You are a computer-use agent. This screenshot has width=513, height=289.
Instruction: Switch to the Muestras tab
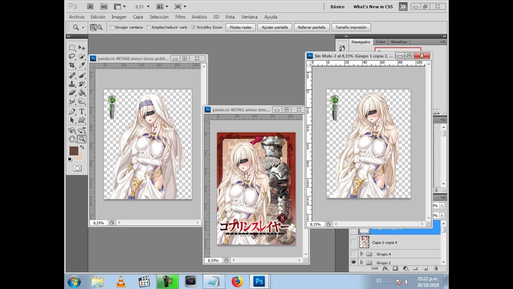click(399, 42)
